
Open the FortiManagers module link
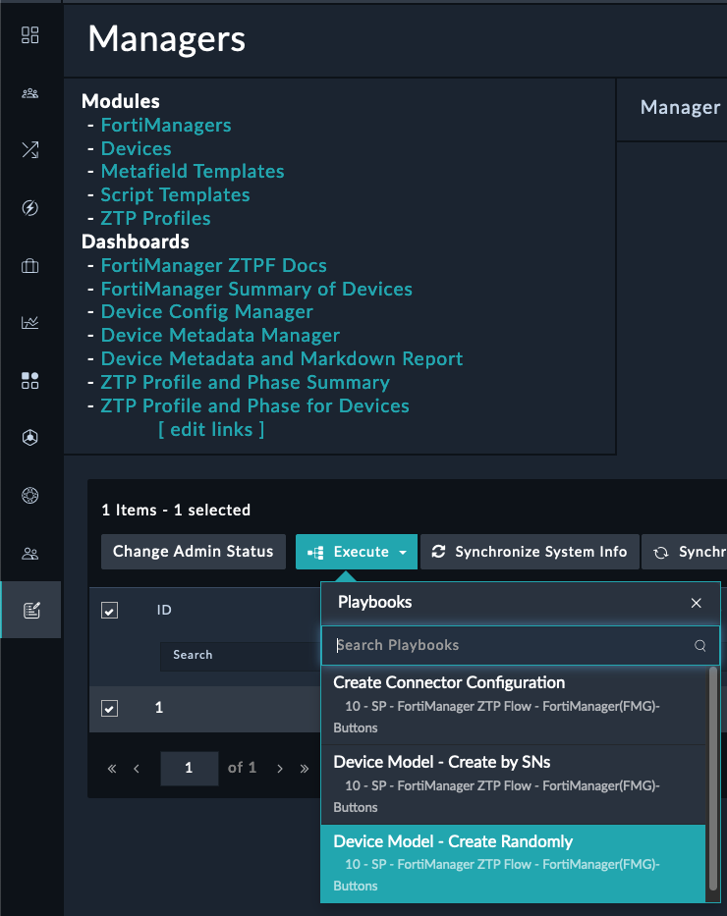pos(166,125)
